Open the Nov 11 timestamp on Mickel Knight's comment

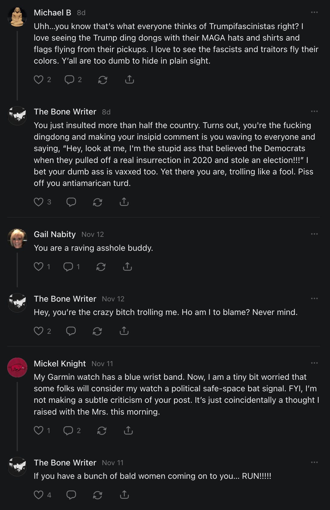point(102,364)
